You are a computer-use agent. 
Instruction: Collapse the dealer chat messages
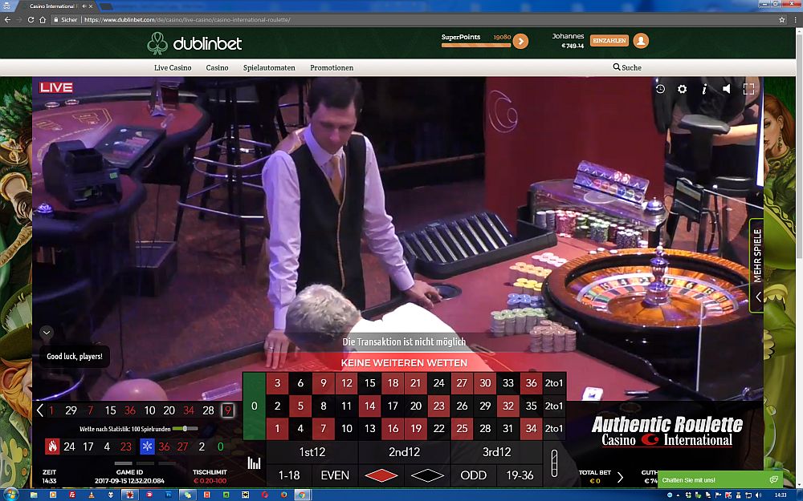pos(46,332)
